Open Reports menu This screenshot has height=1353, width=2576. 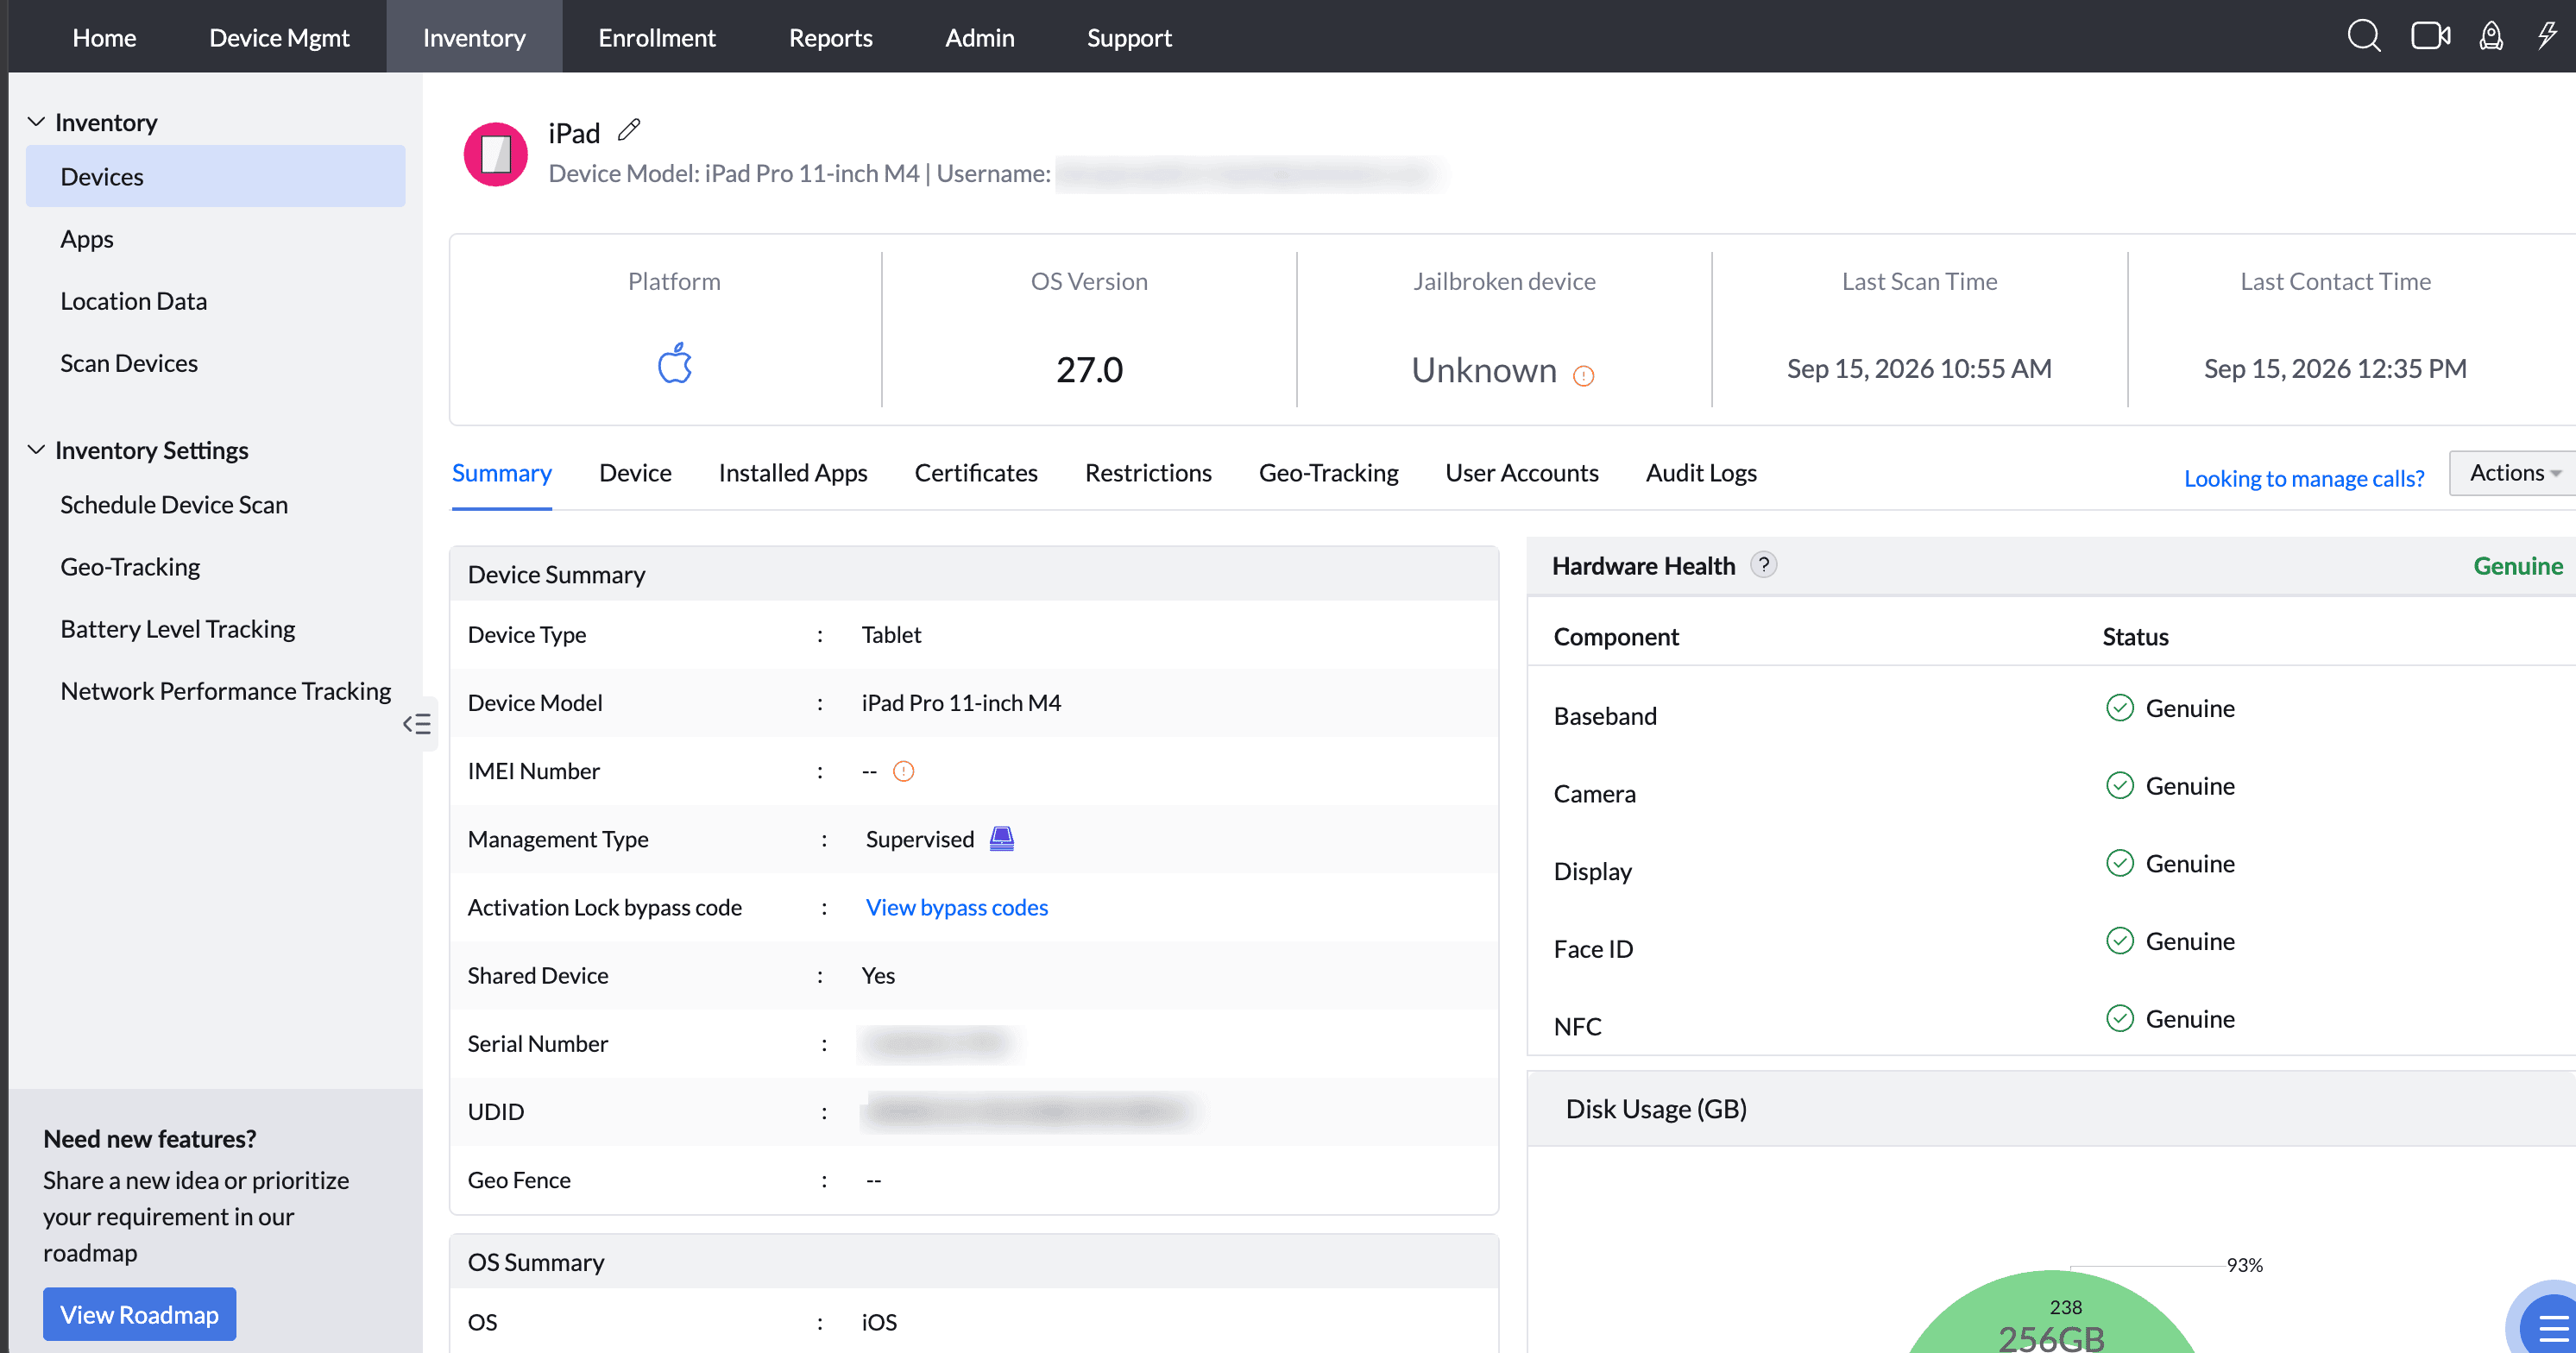831,37
